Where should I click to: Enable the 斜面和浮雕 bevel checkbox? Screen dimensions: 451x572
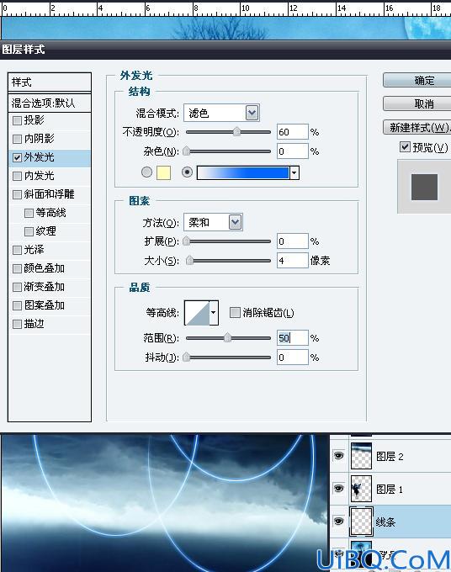point(17,194)
